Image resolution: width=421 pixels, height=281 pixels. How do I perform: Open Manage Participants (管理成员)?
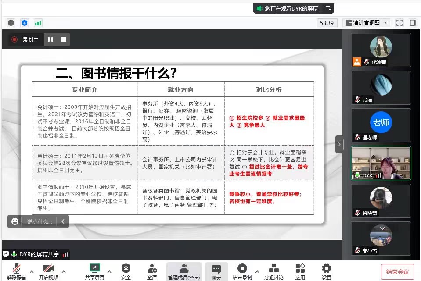(x=184, y=271)
